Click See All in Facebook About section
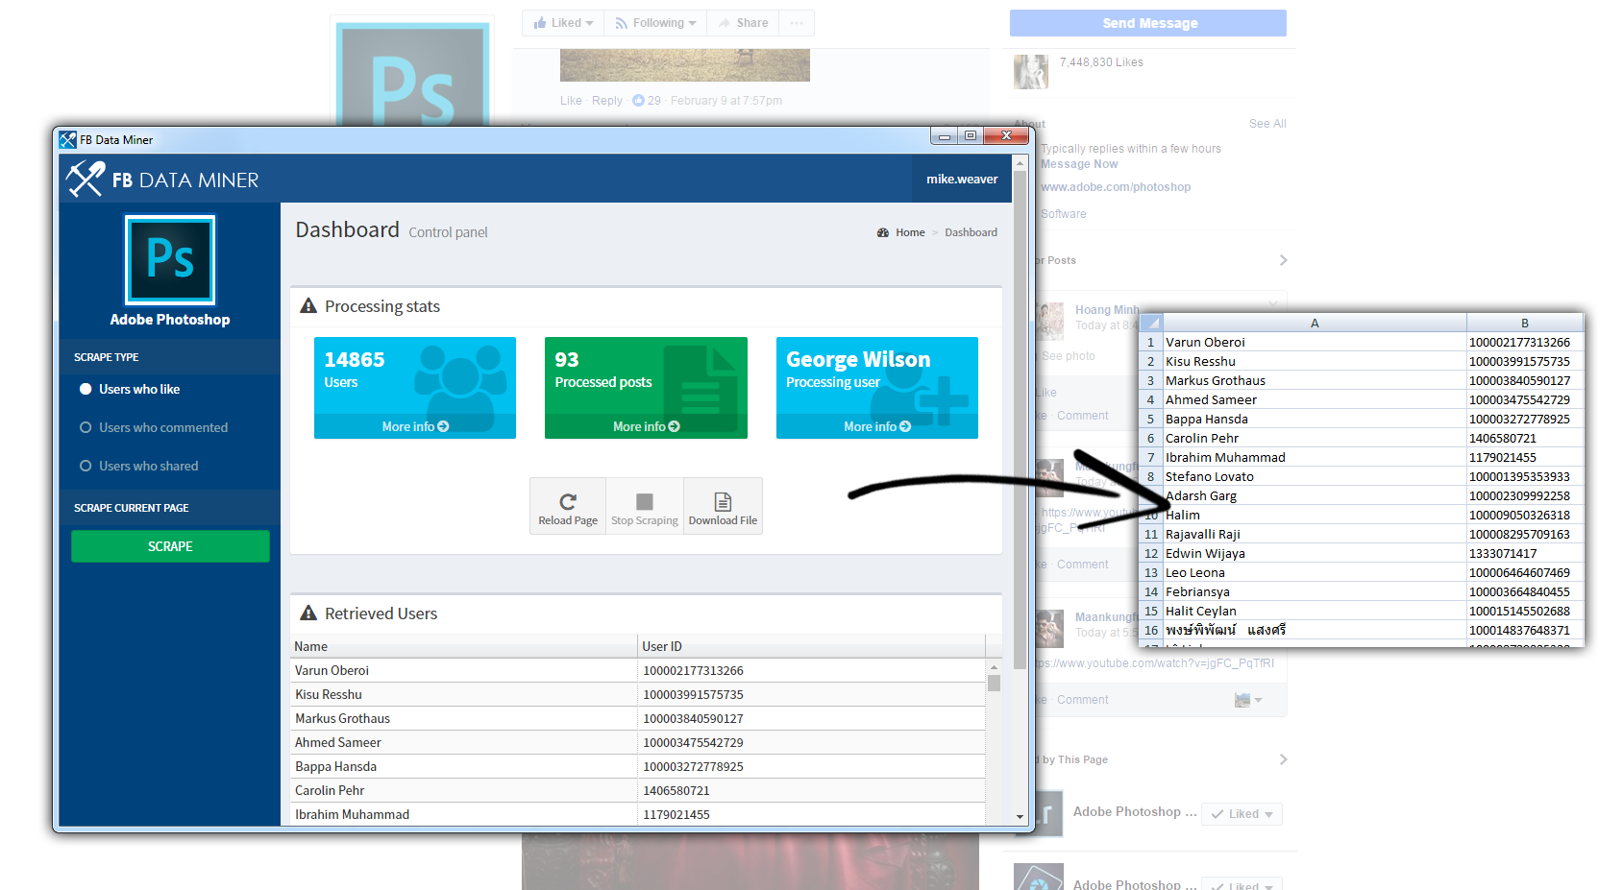The width and height of the screenshot is (1623, 890). (1267, 124)
